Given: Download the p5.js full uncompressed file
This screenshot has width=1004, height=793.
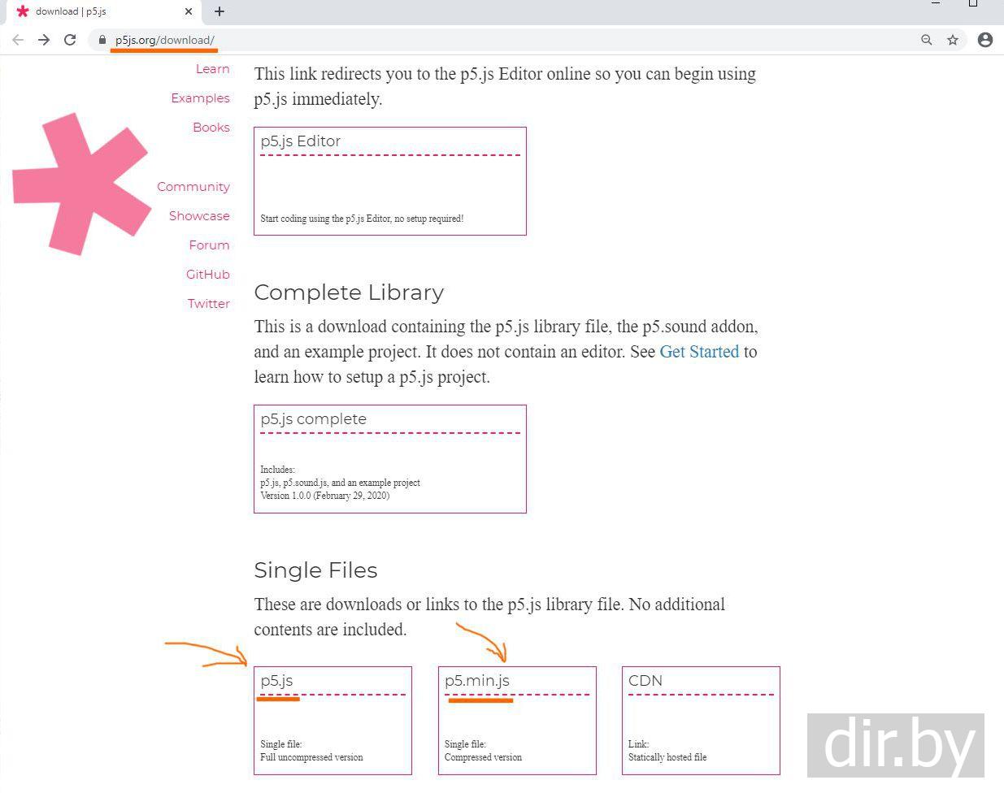Looking at the screenshot, I should coord(332,721).
